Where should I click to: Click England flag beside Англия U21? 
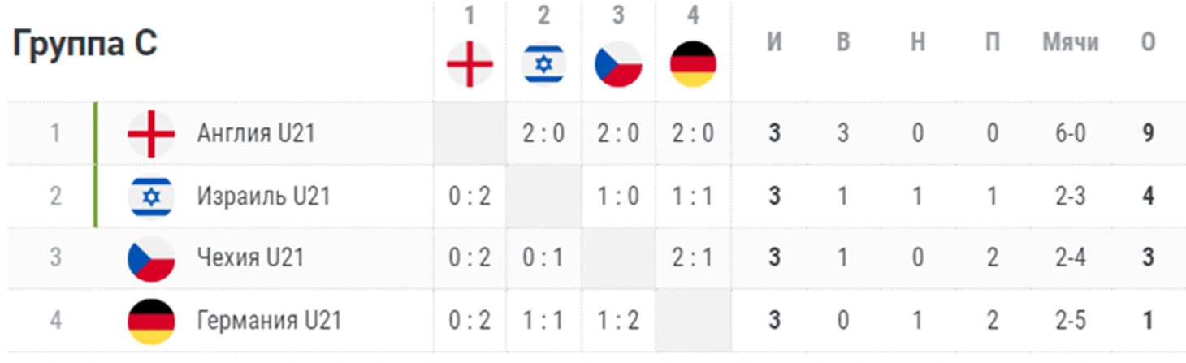click(x=151, y=133)
